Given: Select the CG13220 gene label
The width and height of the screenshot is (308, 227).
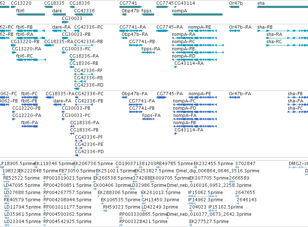Looking at the screenshot, I should click(x=21, y=3).
